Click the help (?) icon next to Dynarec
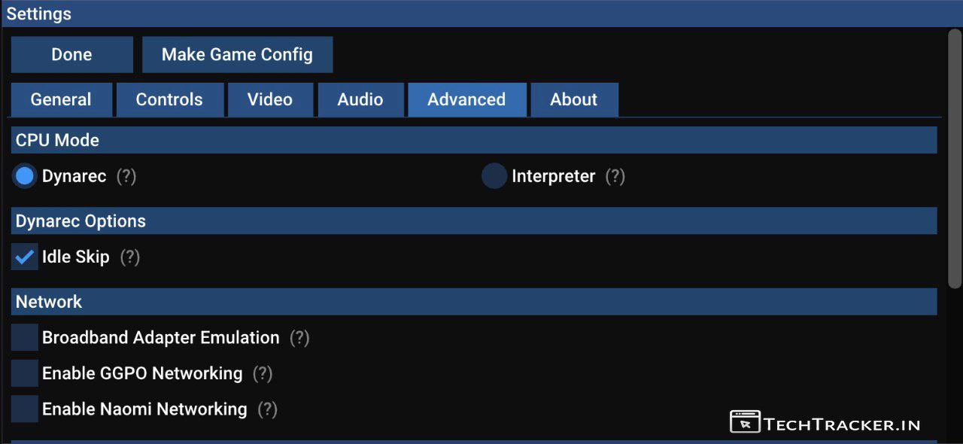 coord(126,176)
